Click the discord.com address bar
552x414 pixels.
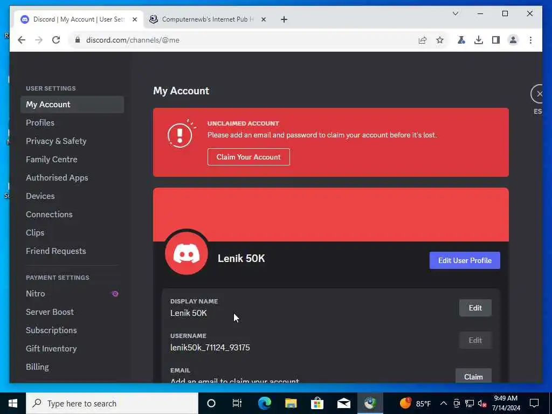tap(246, 40)
